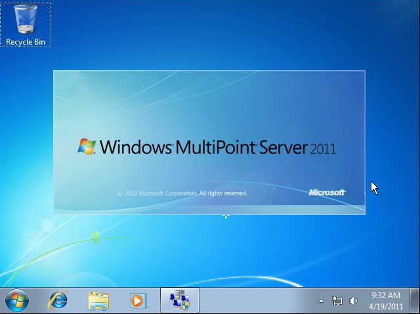The height and width of the screenshot is (314, 420).
Task: Click the 2011 year text on splash
Action: (x=323, y=149)
